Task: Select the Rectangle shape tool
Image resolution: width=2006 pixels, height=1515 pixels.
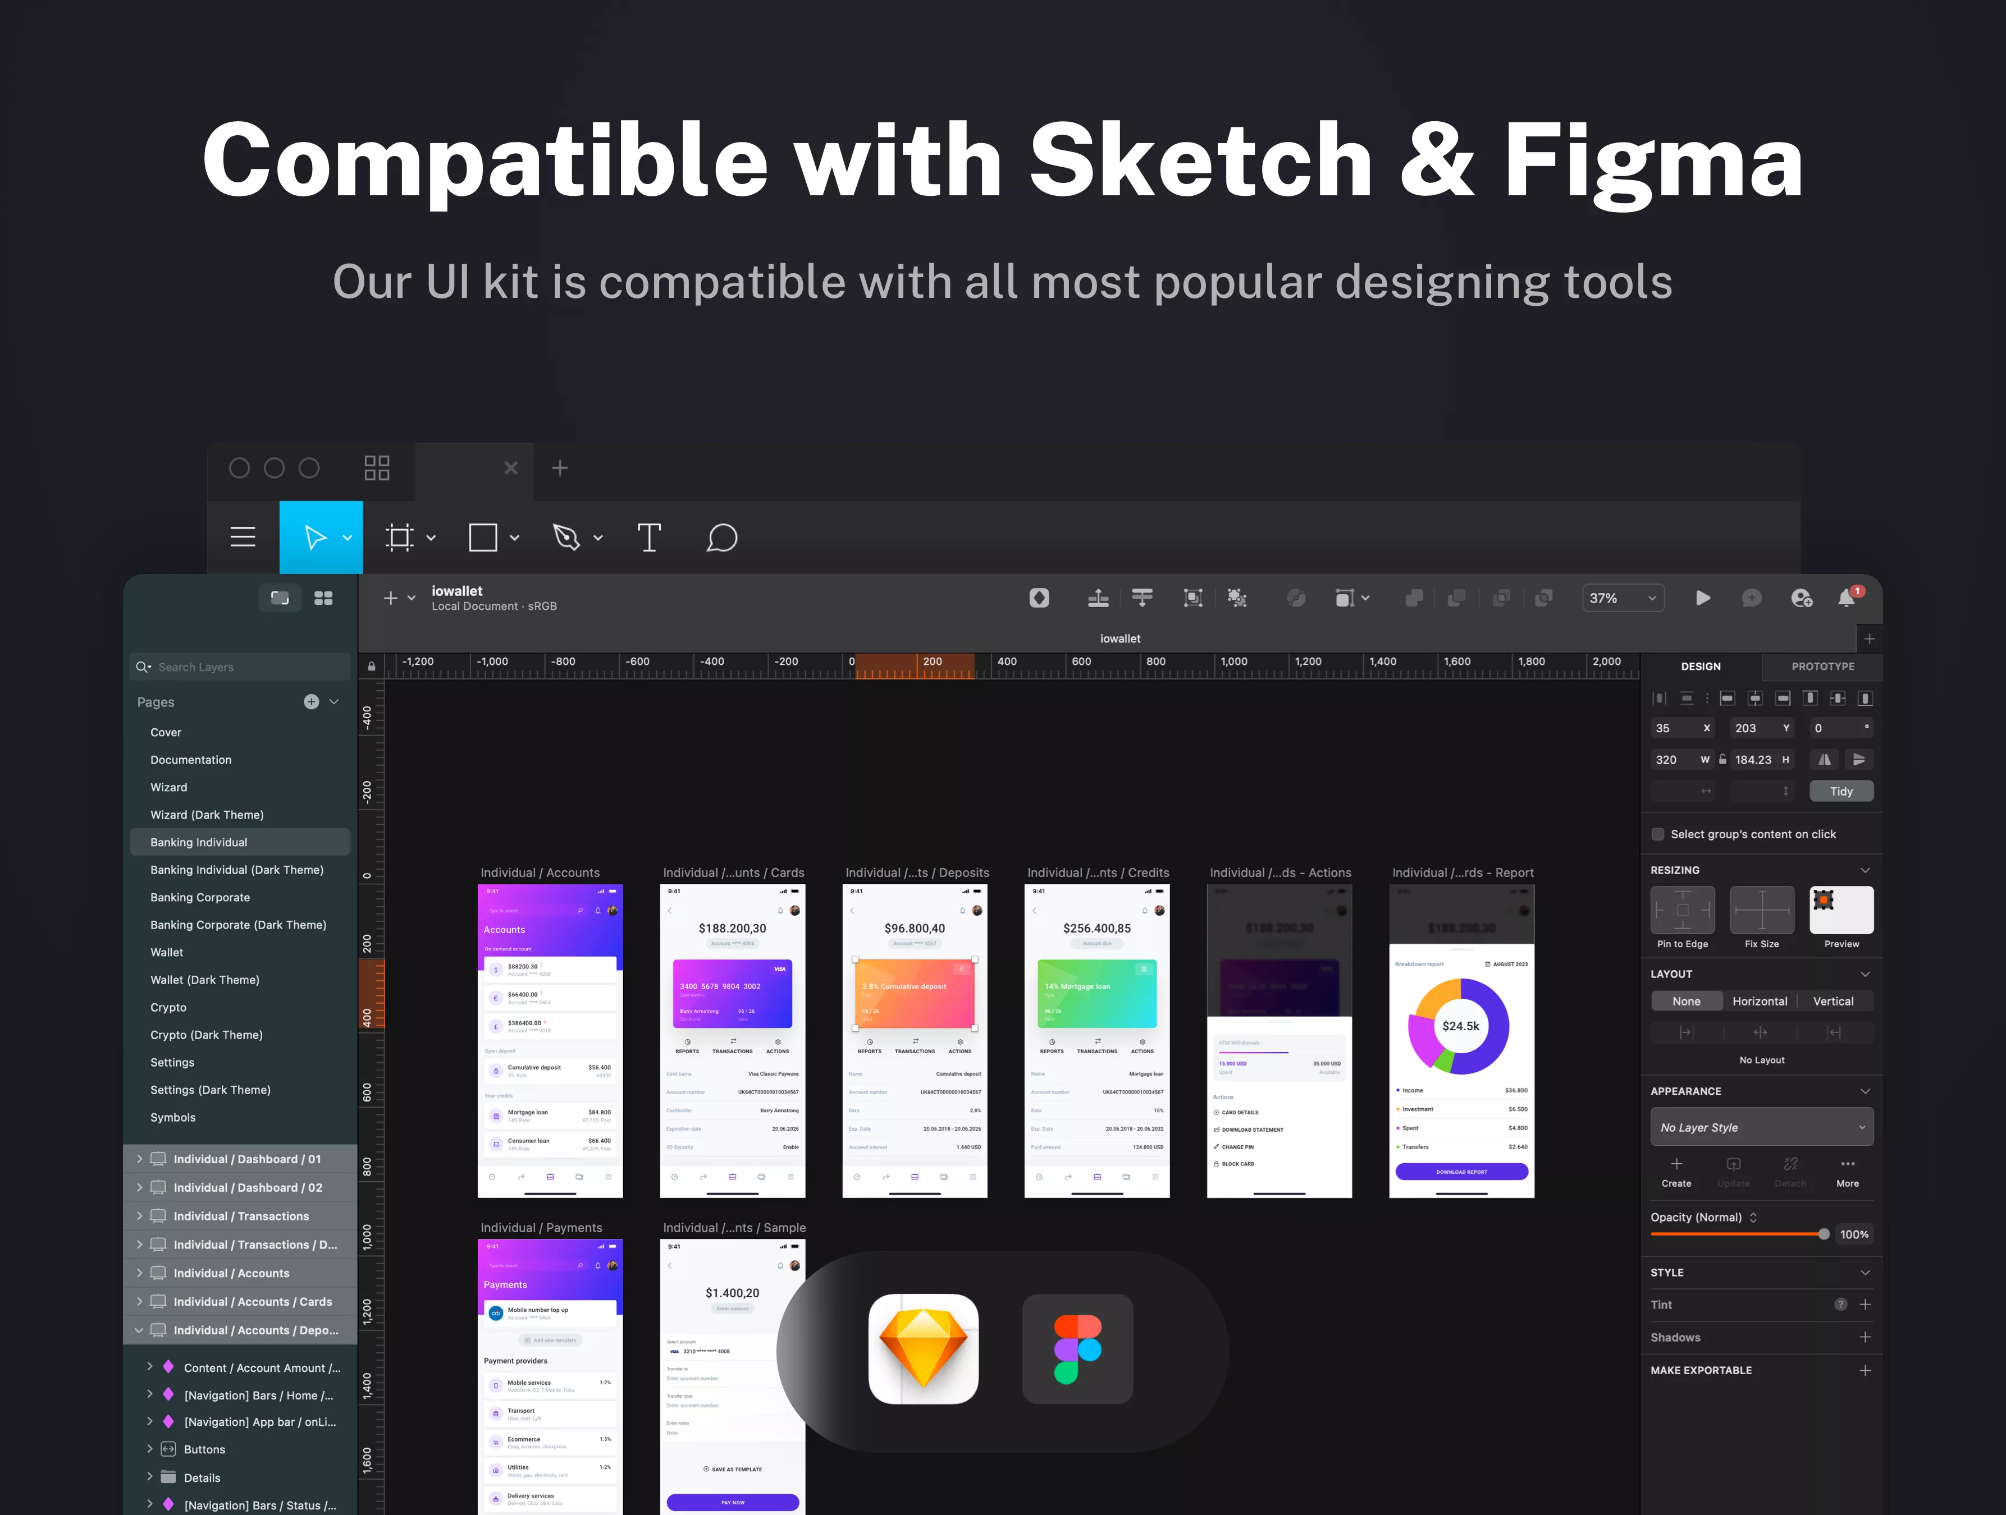Action: pos(483,538)
